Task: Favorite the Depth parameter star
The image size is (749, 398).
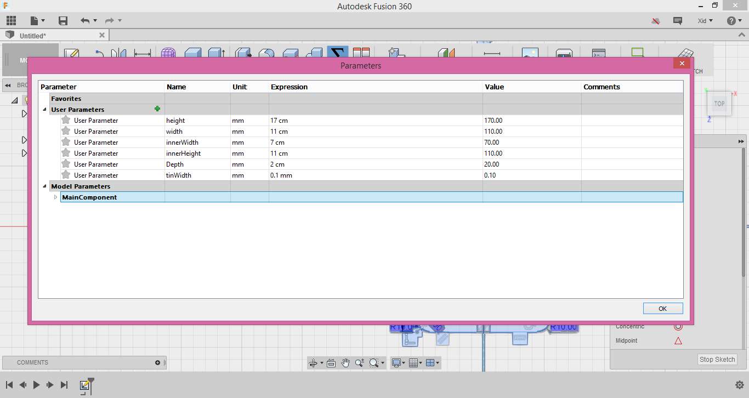Action: [x=66, y=164]
